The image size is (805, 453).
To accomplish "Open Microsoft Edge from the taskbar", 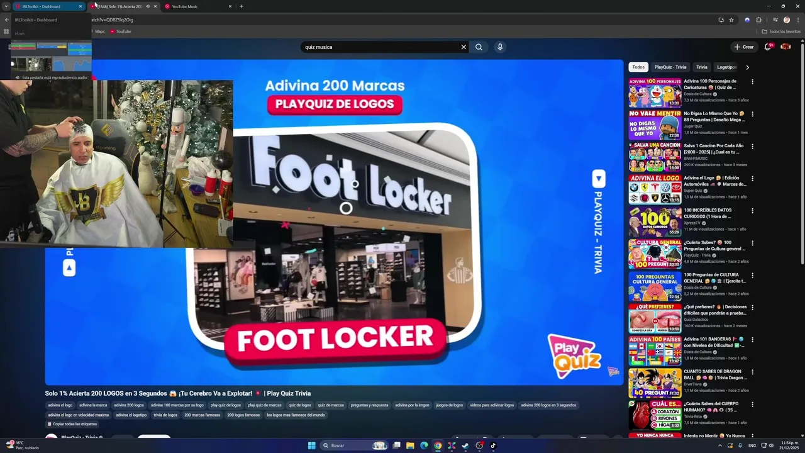I will pyautogui.click(x=424, y=445).
